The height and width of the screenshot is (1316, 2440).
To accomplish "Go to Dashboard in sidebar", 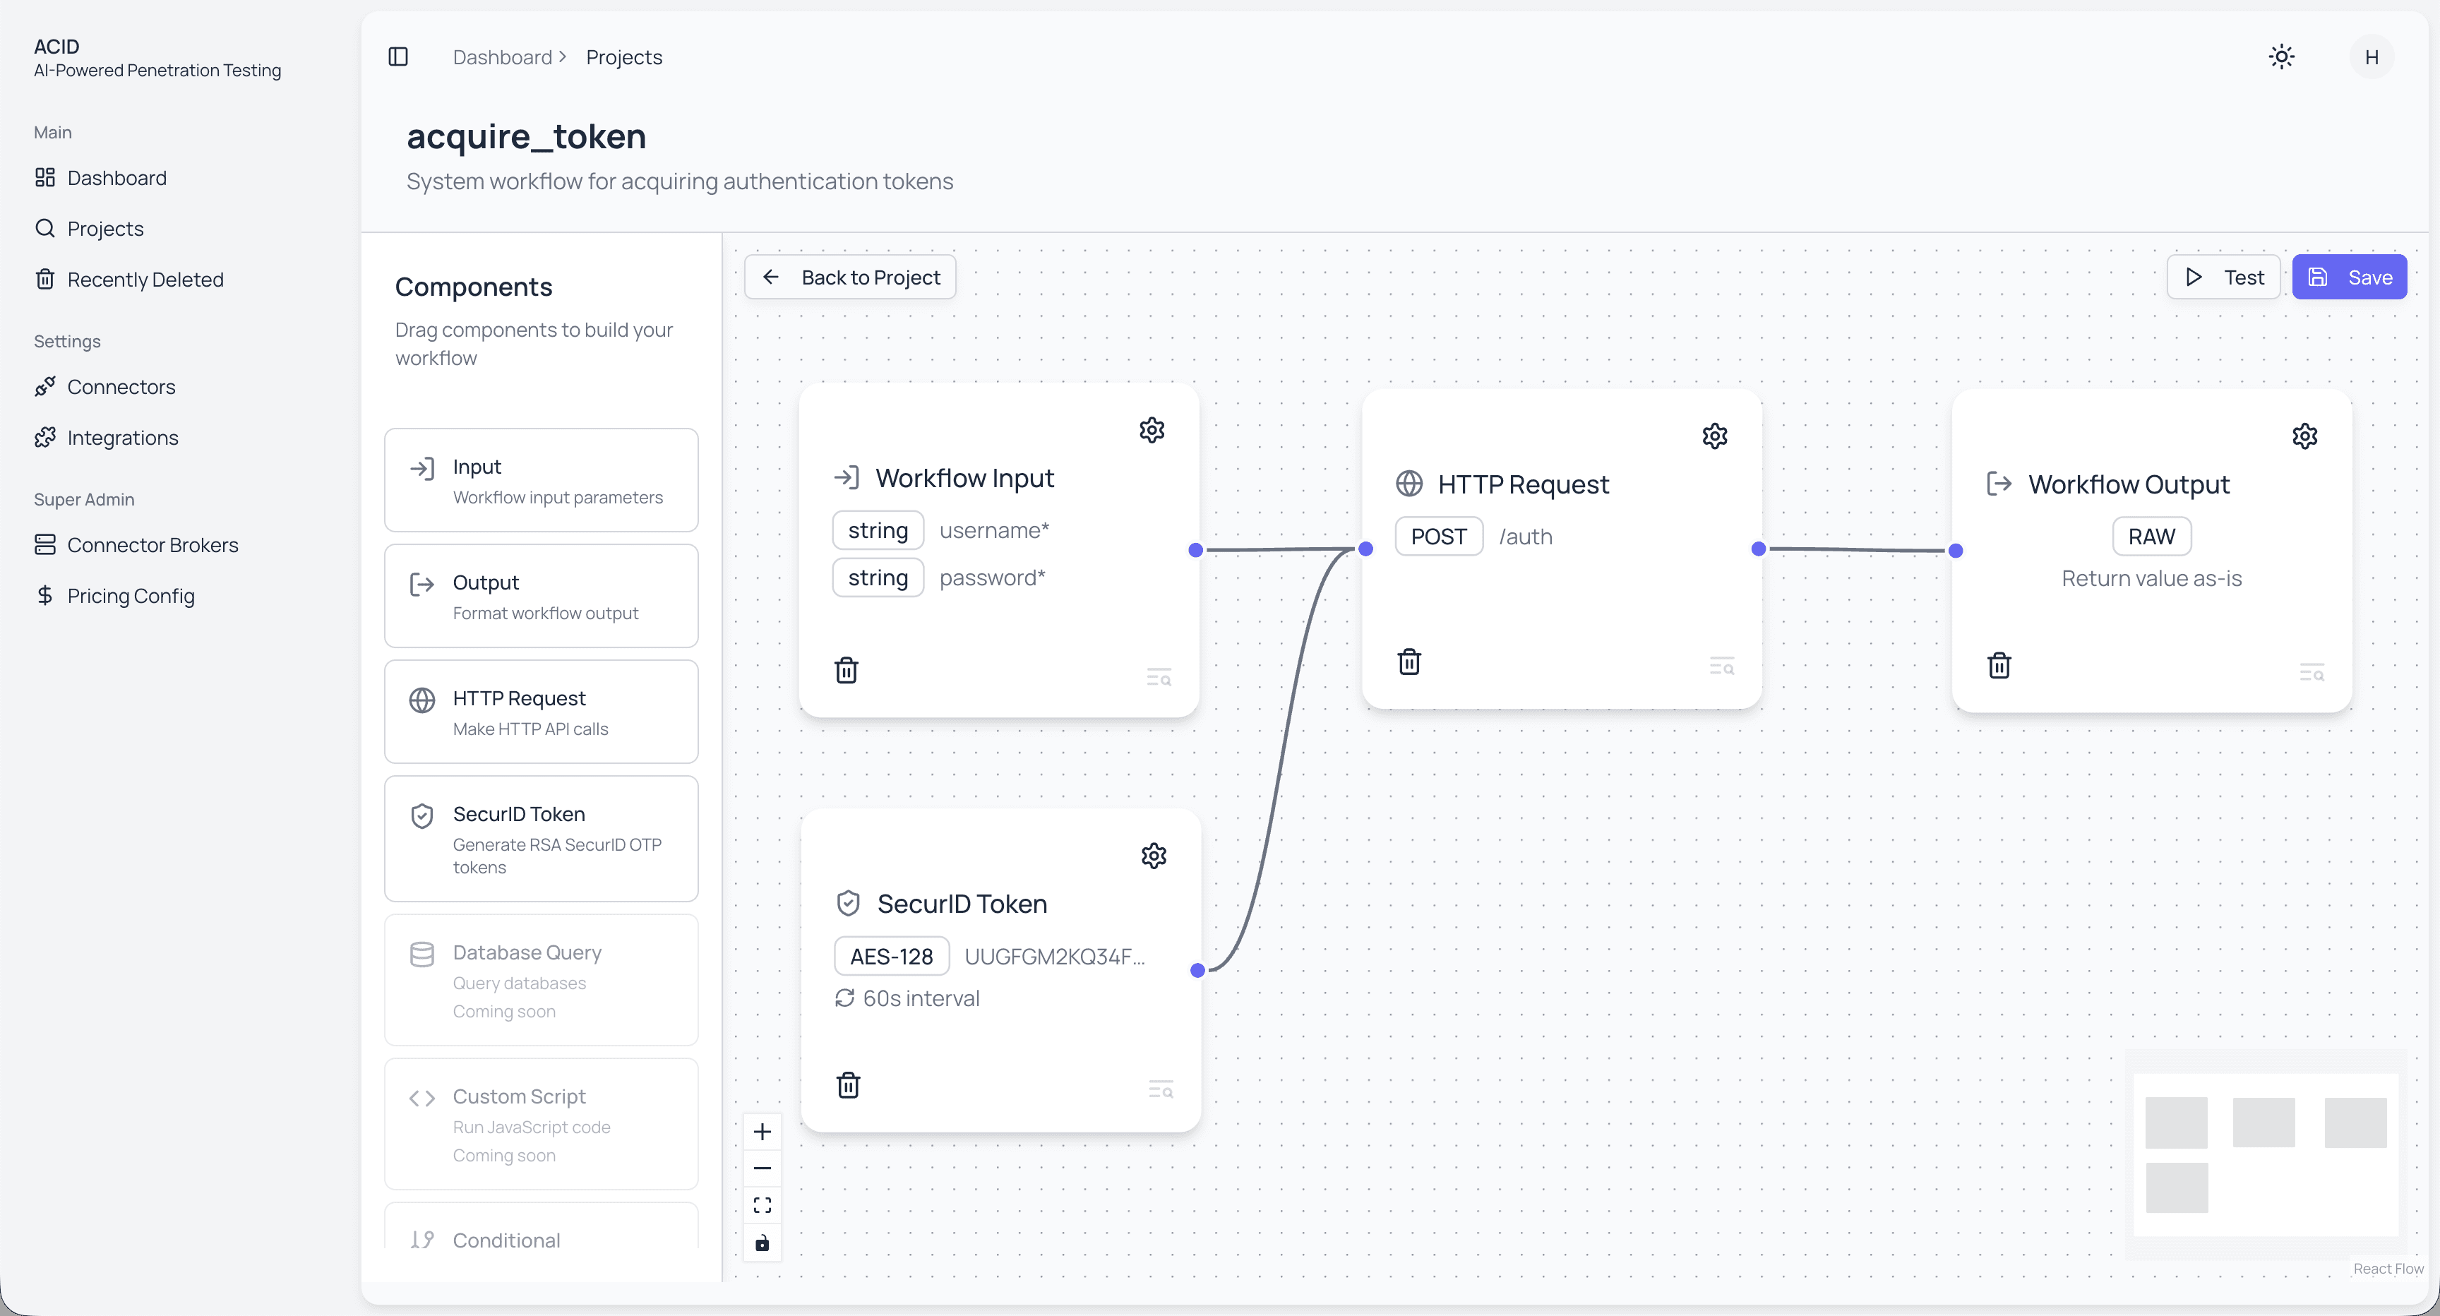I will [116, 178].
